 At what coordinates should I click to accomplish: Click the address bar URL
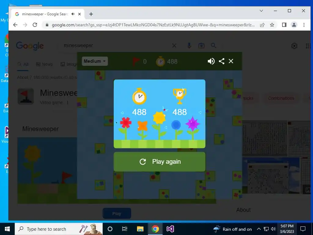(153, 25)
